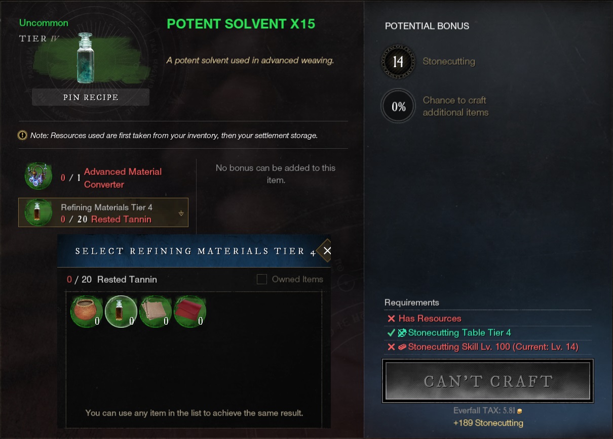
Task: Click the Everfall TAX coin icon
Action: coord(519,411)
